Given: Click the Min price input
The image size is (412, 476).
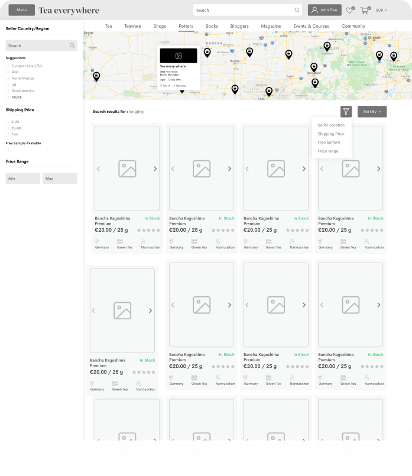Looking at the screenshot, I should pos(22,178).
